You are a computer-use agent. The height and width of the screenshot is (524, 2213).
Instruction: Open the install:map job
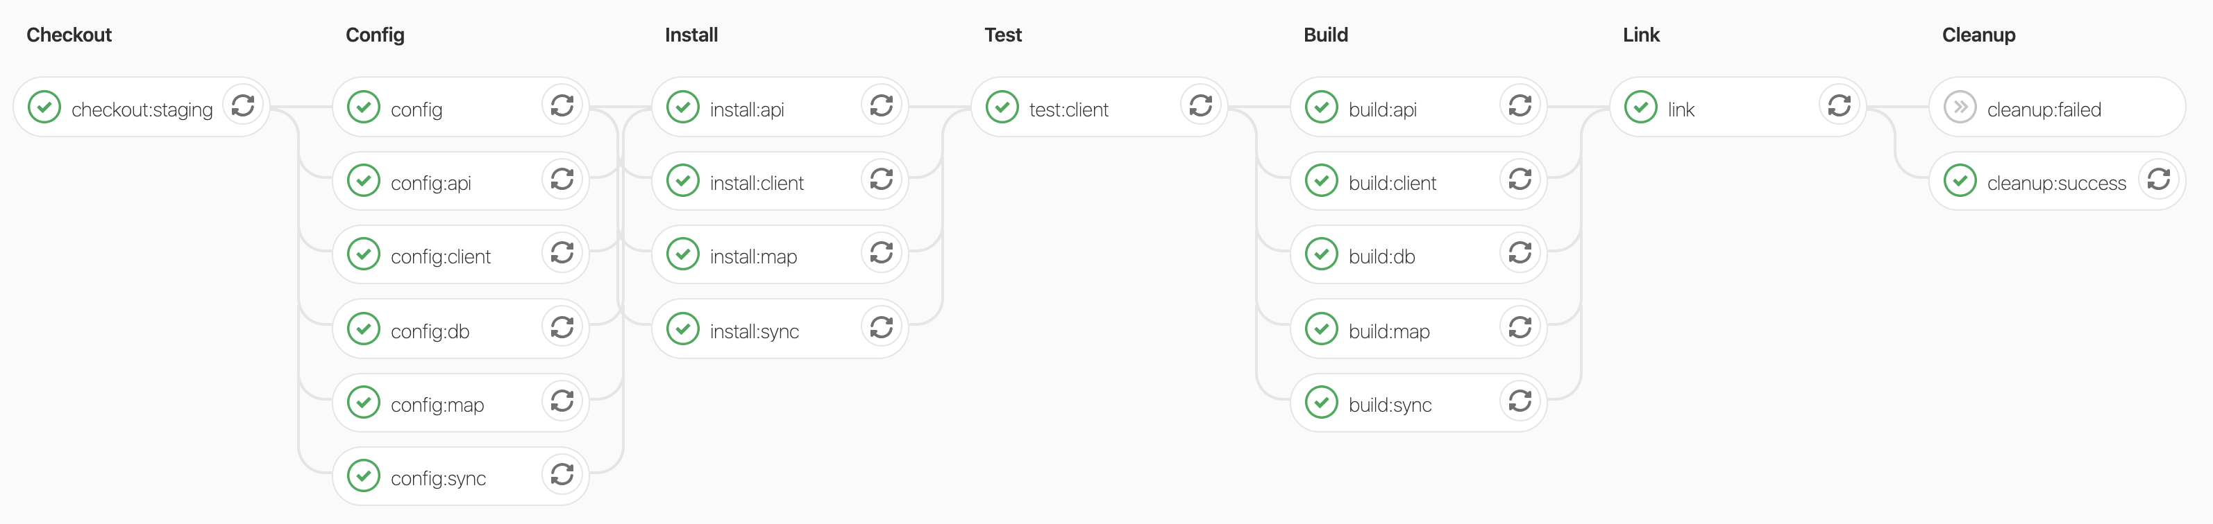tap(752, 256)
